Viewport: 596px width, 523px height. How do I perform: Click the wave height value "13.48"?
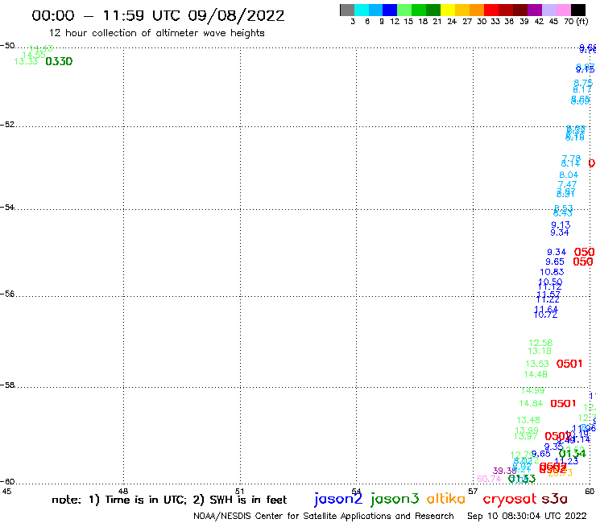tap(528, 420)
